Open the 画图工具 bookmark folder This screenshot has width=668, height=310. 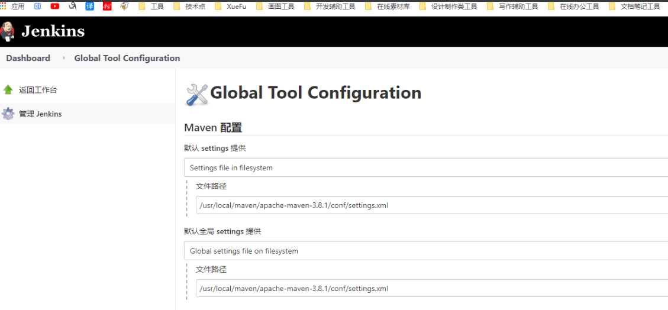(x=275, y=7)
